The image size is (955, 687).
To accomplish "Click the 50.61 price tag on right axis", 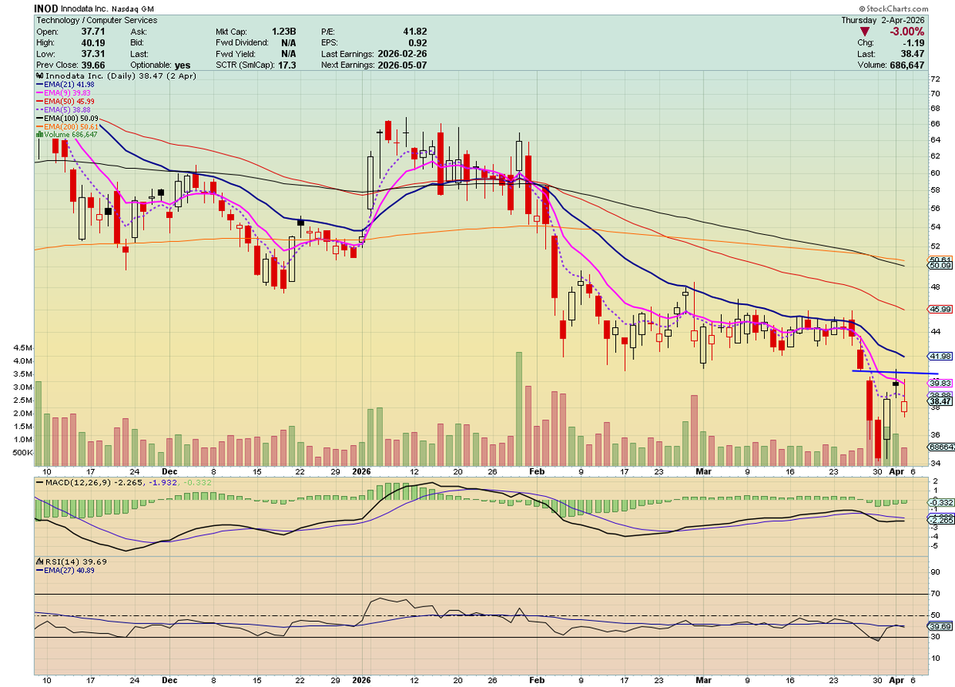I will [940, 260].
